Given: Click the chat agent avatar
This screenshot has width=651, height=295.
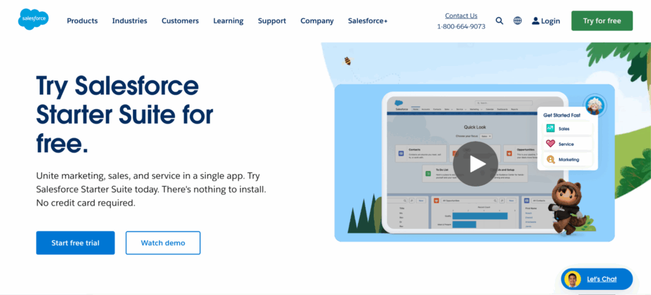Looking at the screenshot, I should point(572,279).
